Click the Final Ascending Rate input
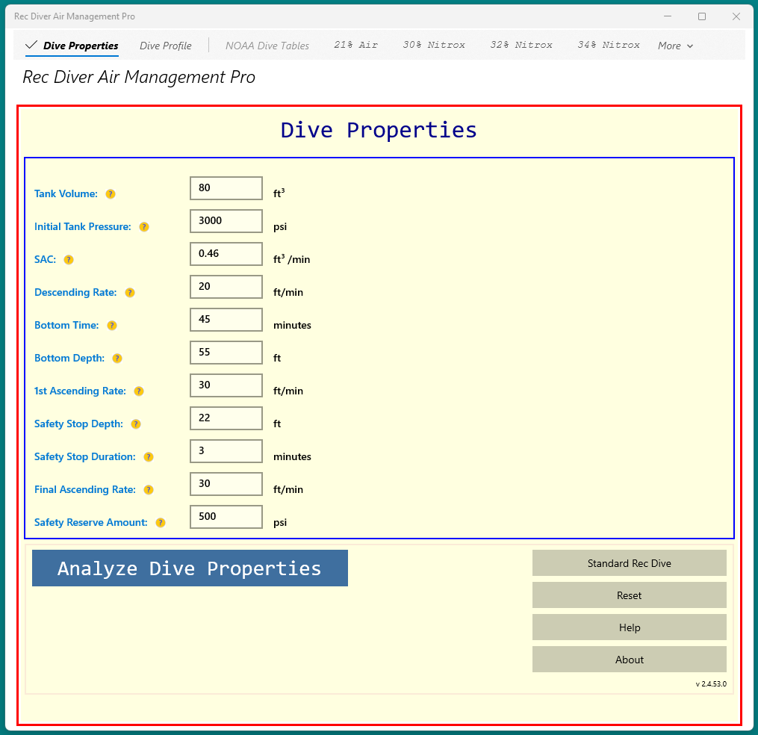This screenshot has height=735, width=758. (x=226, y=484)
